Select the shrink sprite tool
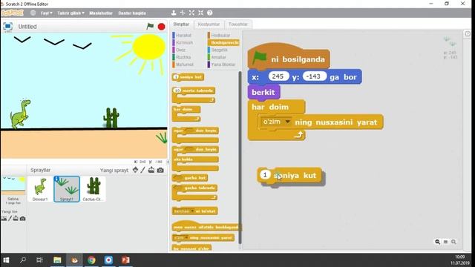This screenshot has height=267, width=475. tap(200, 13)
